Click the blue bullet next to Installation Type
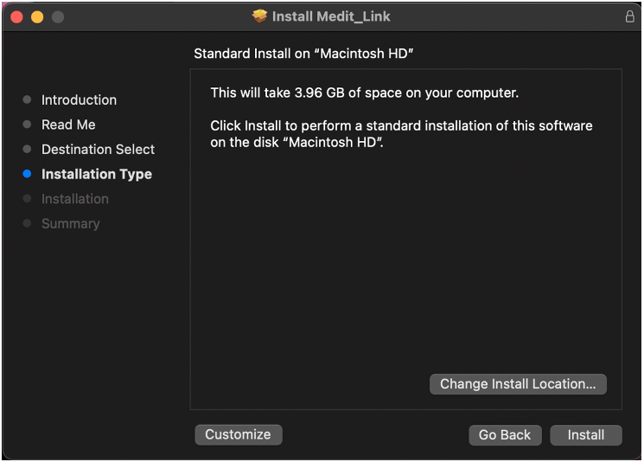The width and height of the screenshot is (644, 462). tap(27, 174)
